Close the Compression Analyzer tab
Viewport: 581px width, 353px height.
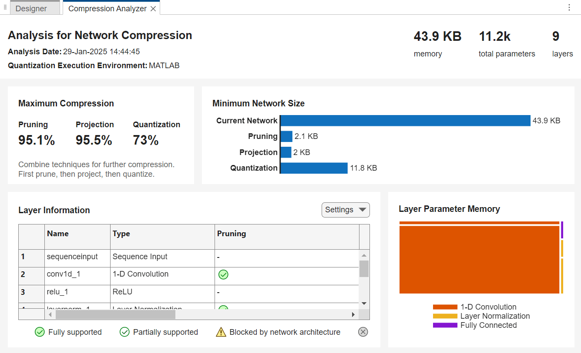click(x=153, y=9)
